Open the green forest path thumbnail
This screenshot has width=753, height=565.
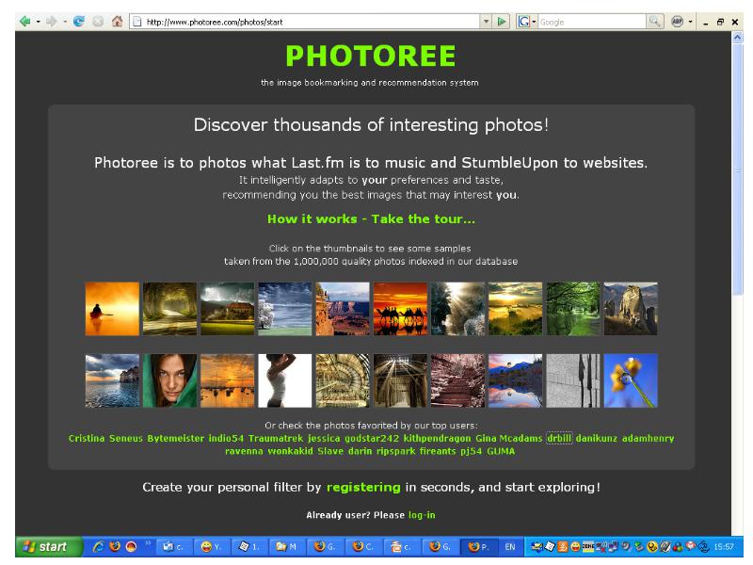(x=573, y=309)
